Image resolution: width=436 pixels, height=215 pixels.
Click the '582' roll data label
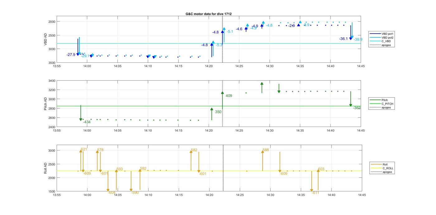coord(194,150)
